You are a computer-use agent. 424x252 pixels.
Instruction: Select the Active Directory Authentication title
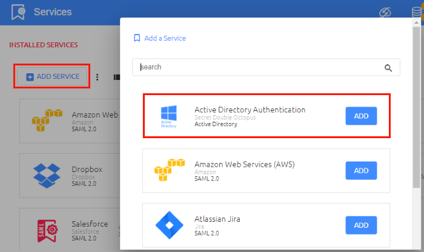[250, 110]
